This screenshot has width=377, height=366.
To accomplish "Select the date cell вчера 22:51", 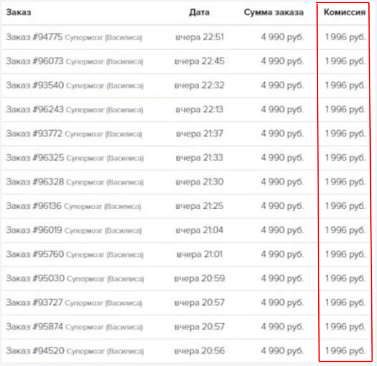I will click(x=199, y=37).
